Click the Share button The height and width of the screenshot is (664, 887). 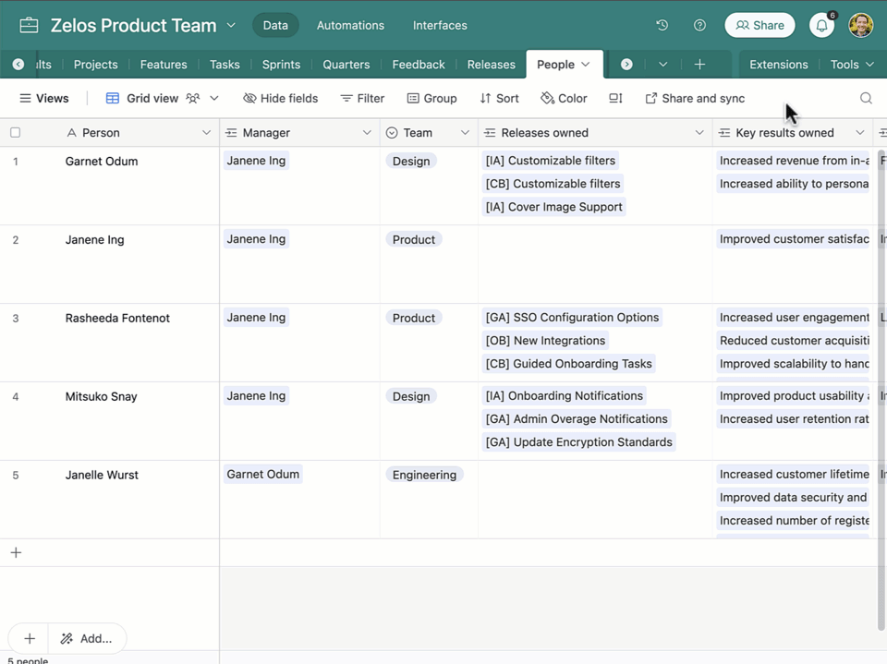pos(759,25)
